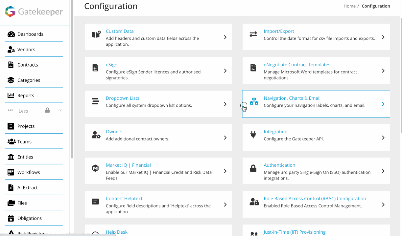Click the Custom Data book icon
Image resolution: width=402 pixels, height=236 pixels.
[96, 34]
